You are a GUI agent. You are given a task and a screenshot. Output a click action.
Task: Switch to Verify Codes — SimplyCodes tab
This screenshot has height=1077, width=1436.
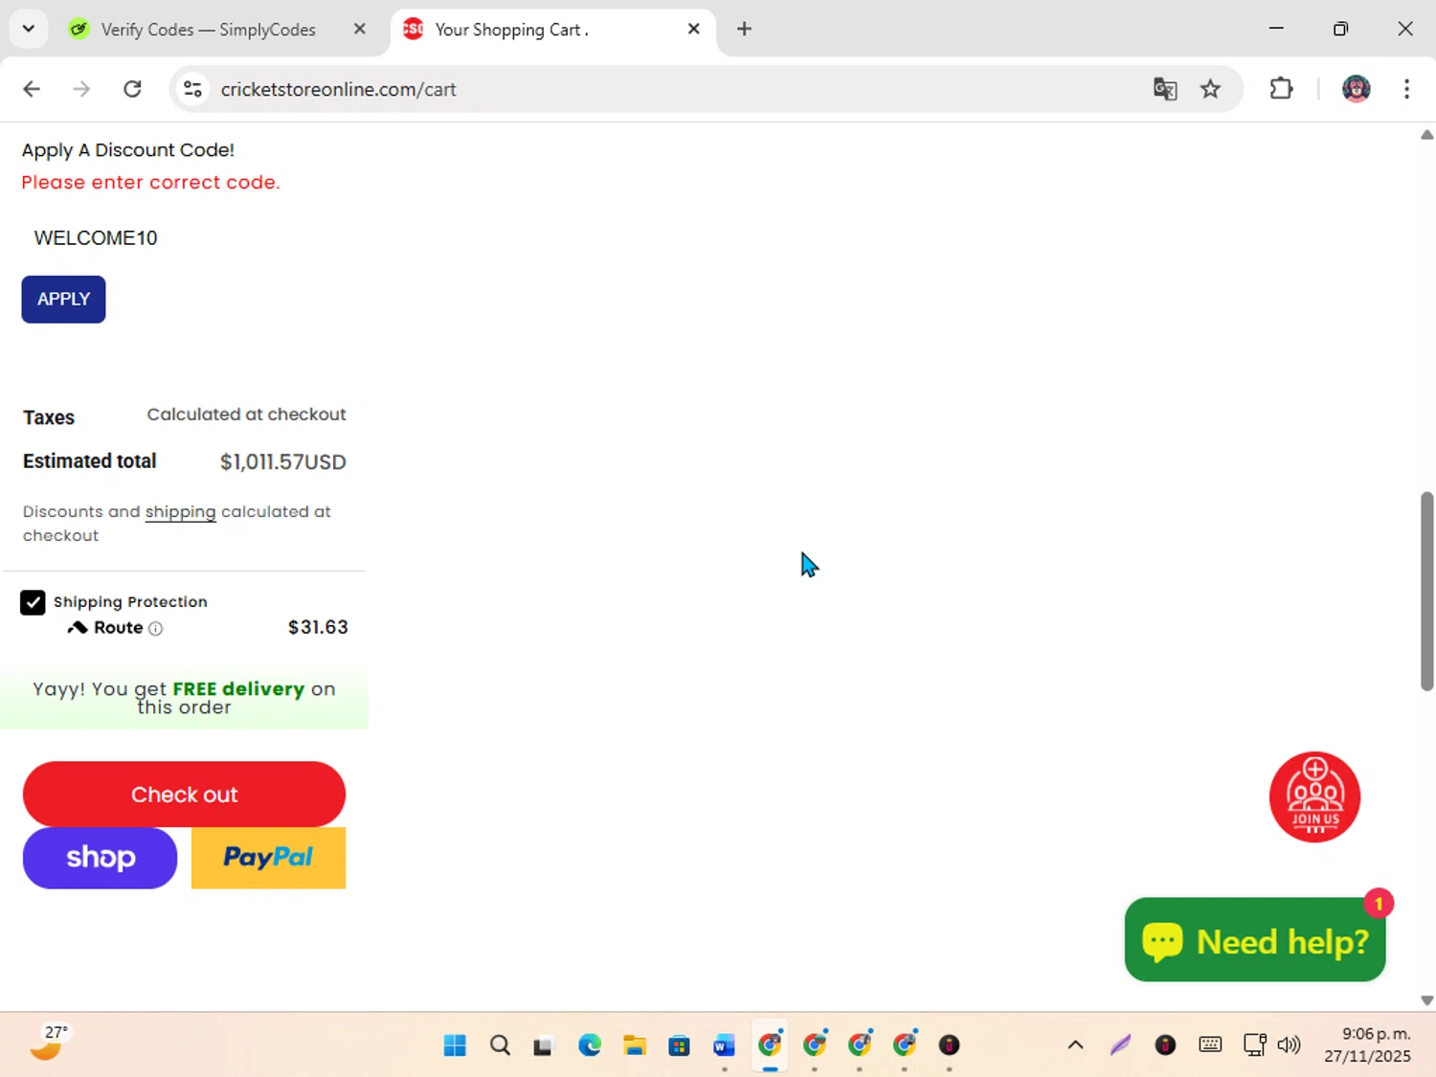coord(208,30)
